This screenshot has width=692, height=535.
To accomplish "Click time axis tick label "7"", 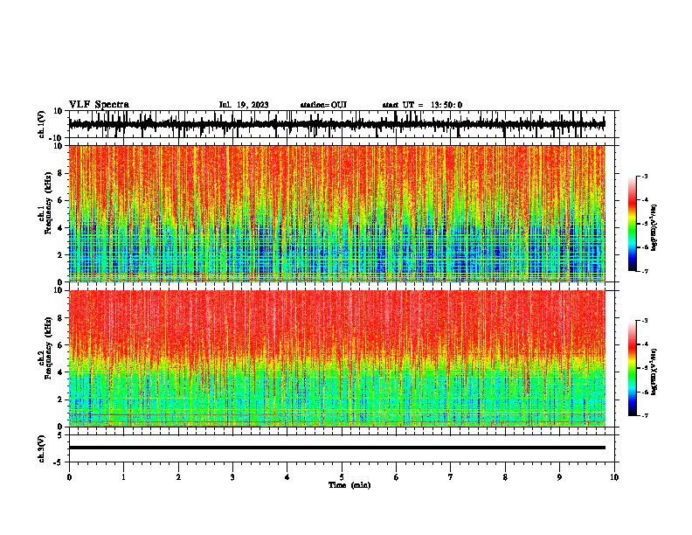I will coord(451,477).
